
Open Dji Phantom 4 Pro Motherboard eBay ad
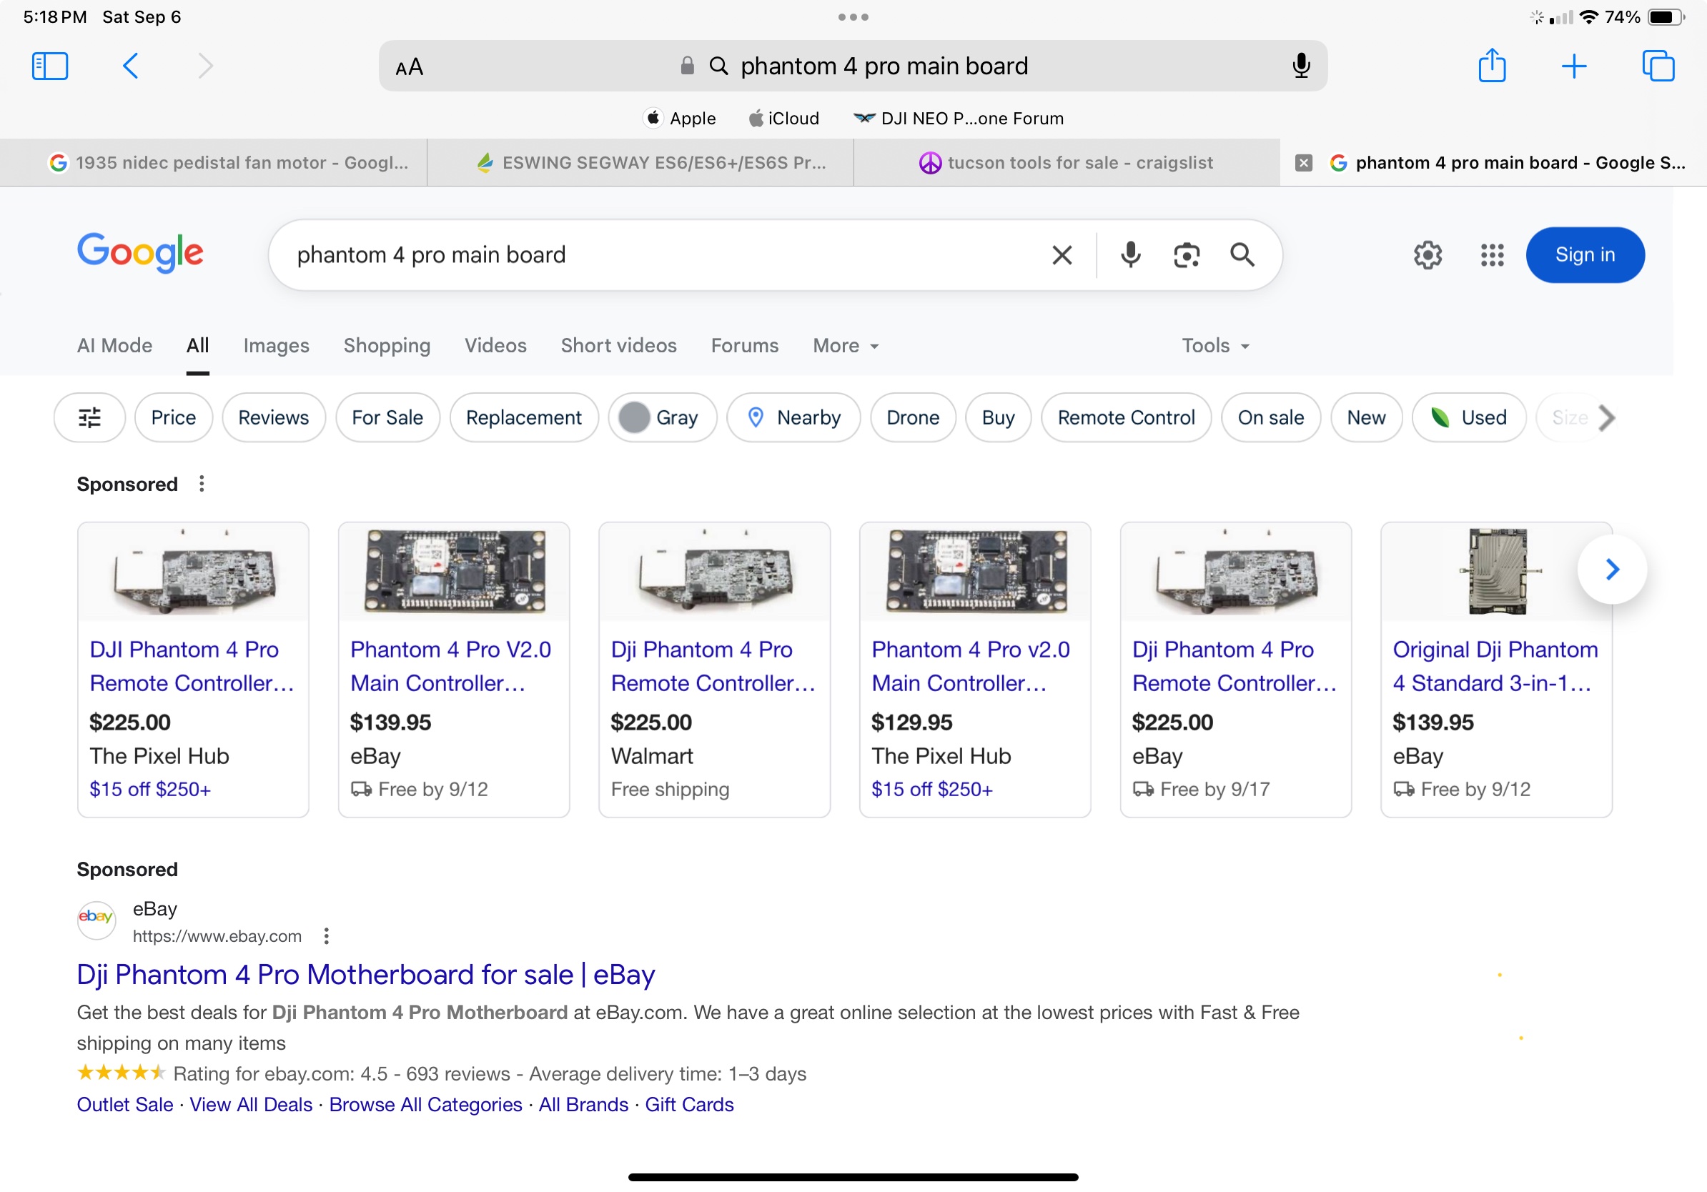point(366,974)
